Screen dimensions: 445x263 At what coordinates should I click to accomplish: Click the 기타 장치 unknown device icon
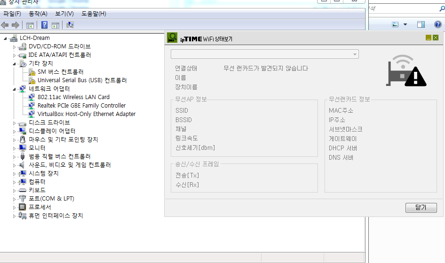click(23, 63)
